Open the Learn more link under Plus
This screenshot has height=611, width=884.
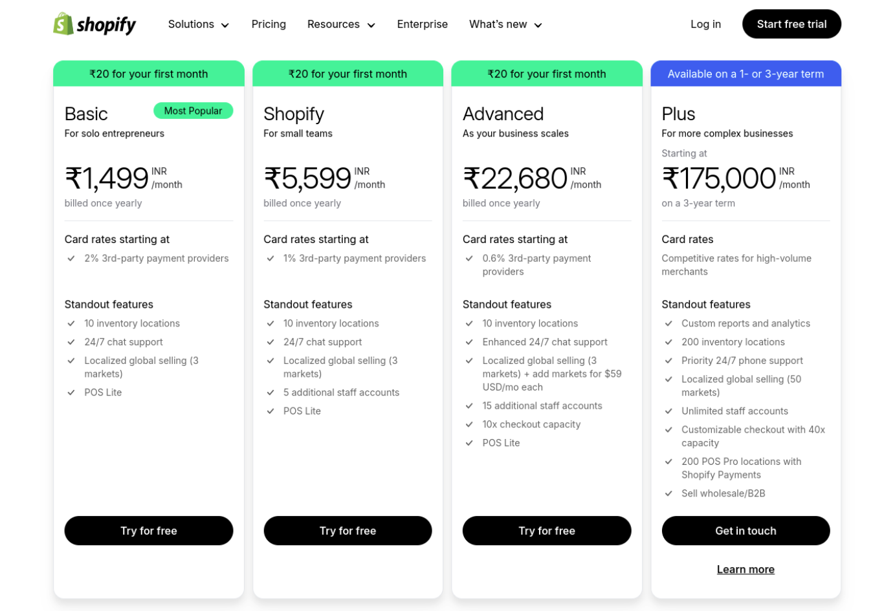pyautogui.click(x=746, y=569)
